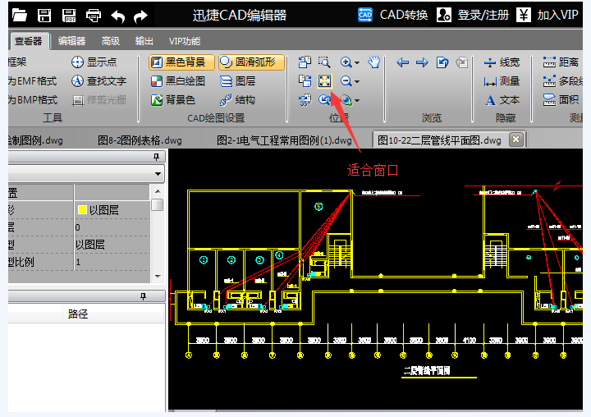Viewport: 591px width, 417px height.
Task: Open the 输出 ribbon tab
Action: 144,41
